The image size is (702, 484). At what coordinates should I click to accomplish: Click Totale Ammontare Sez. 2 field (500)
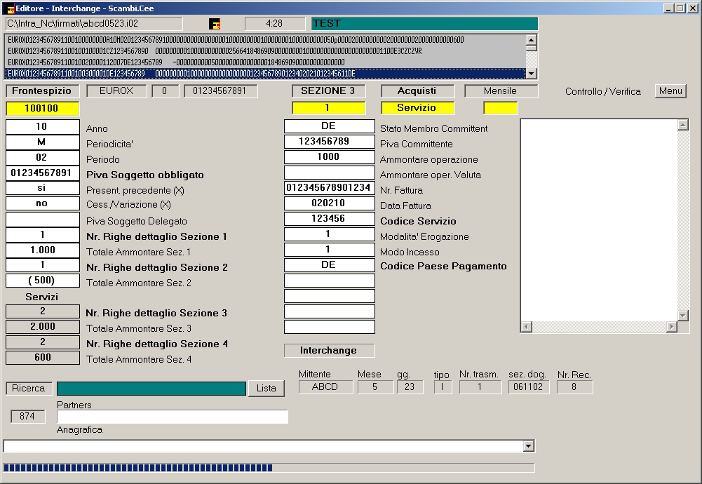[x=43, y=281]
